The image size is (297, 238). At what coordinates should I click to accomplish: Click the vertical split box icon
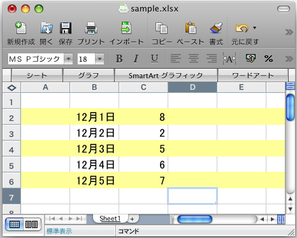[x=290, y=86]
